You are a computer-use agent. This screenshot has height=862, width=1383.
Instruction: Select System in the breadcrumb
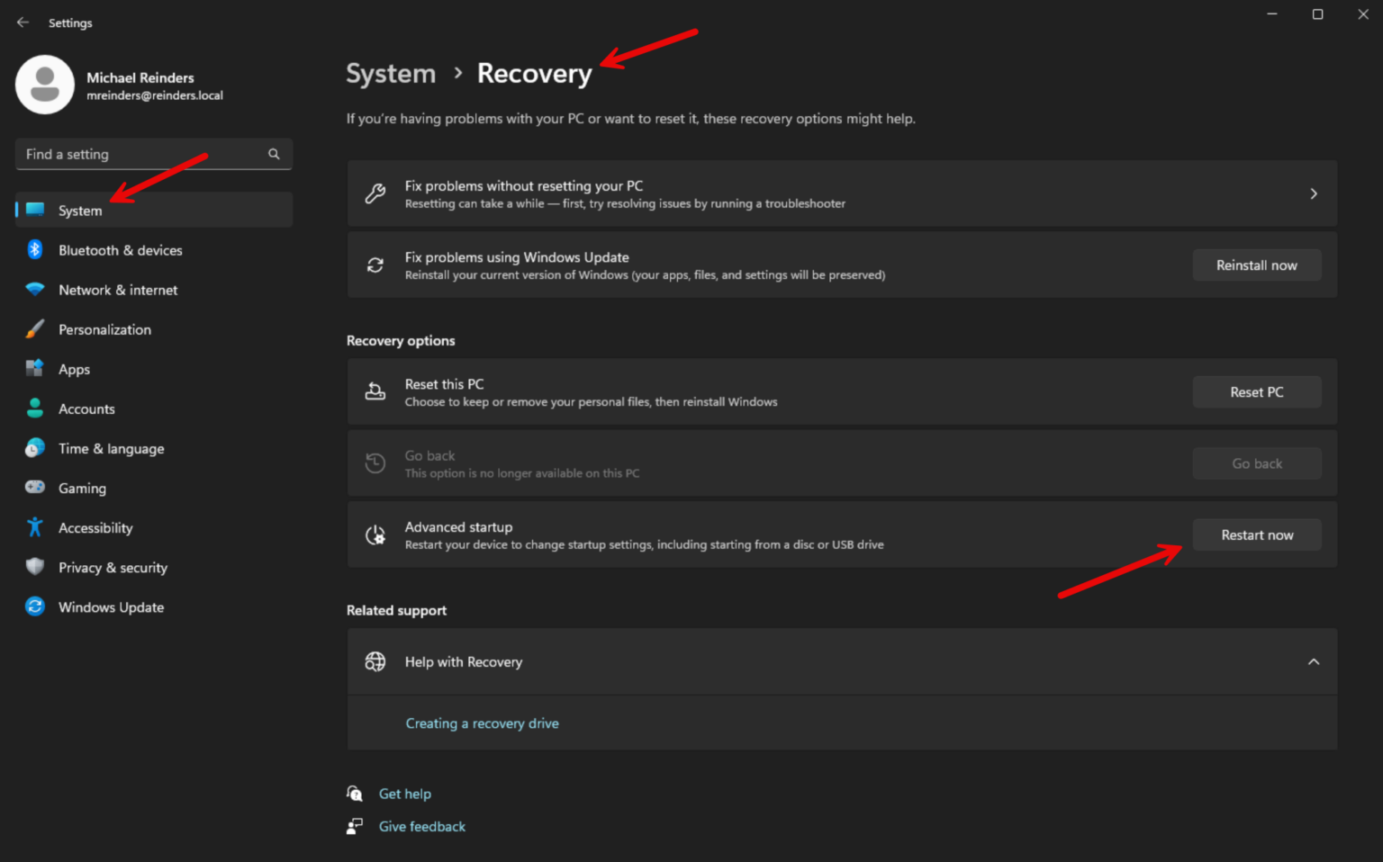pos(390,73)
